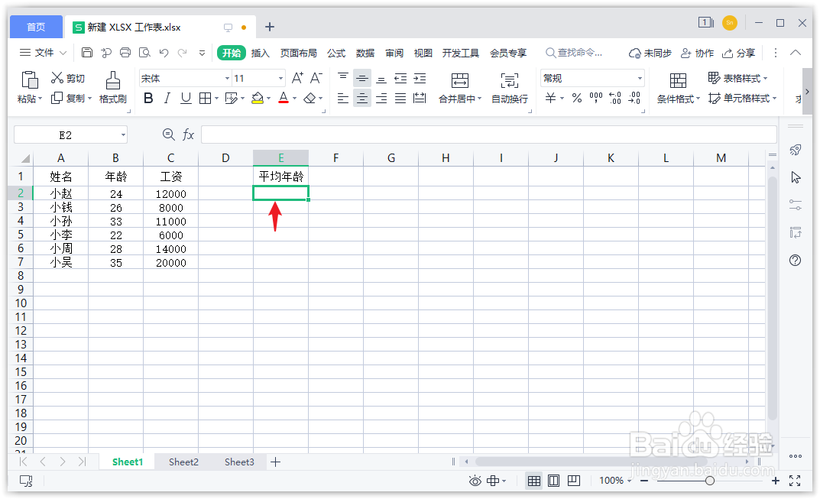Expand Merge and Center options (合并居中)
Screen dimensions: 820x499
pyautogui.click(x=479, y=99)
